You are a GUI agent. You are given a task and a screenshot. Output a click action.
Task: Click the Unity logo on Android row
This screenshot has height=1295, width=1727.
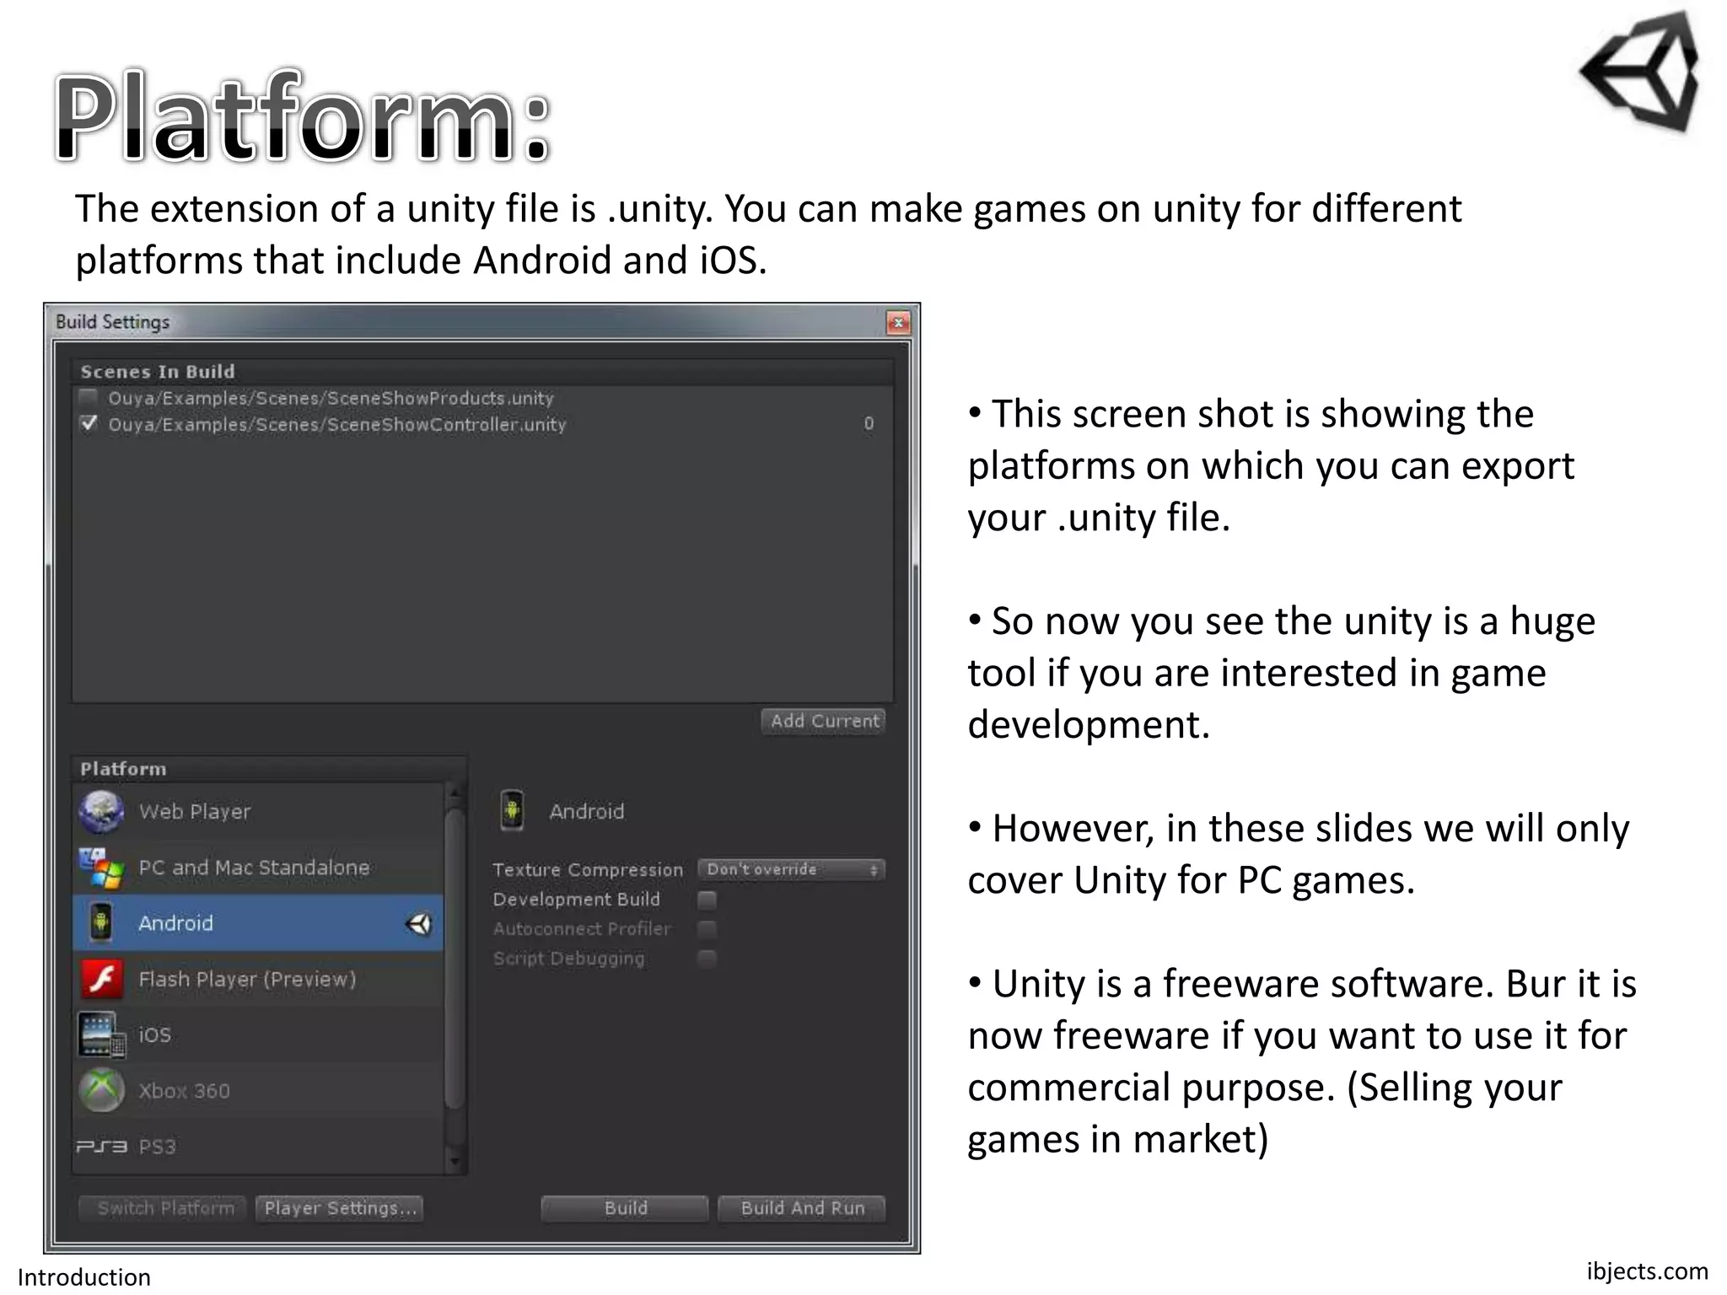point(419,924)
